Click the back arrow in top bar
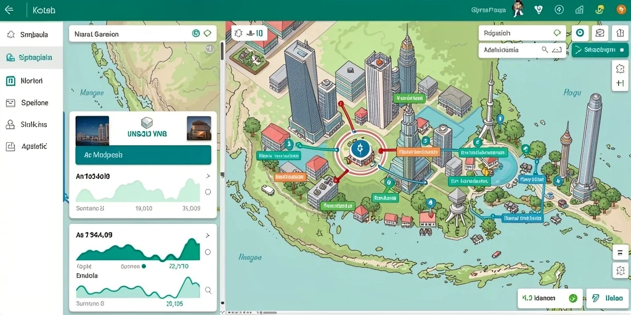 coord(9,10)
